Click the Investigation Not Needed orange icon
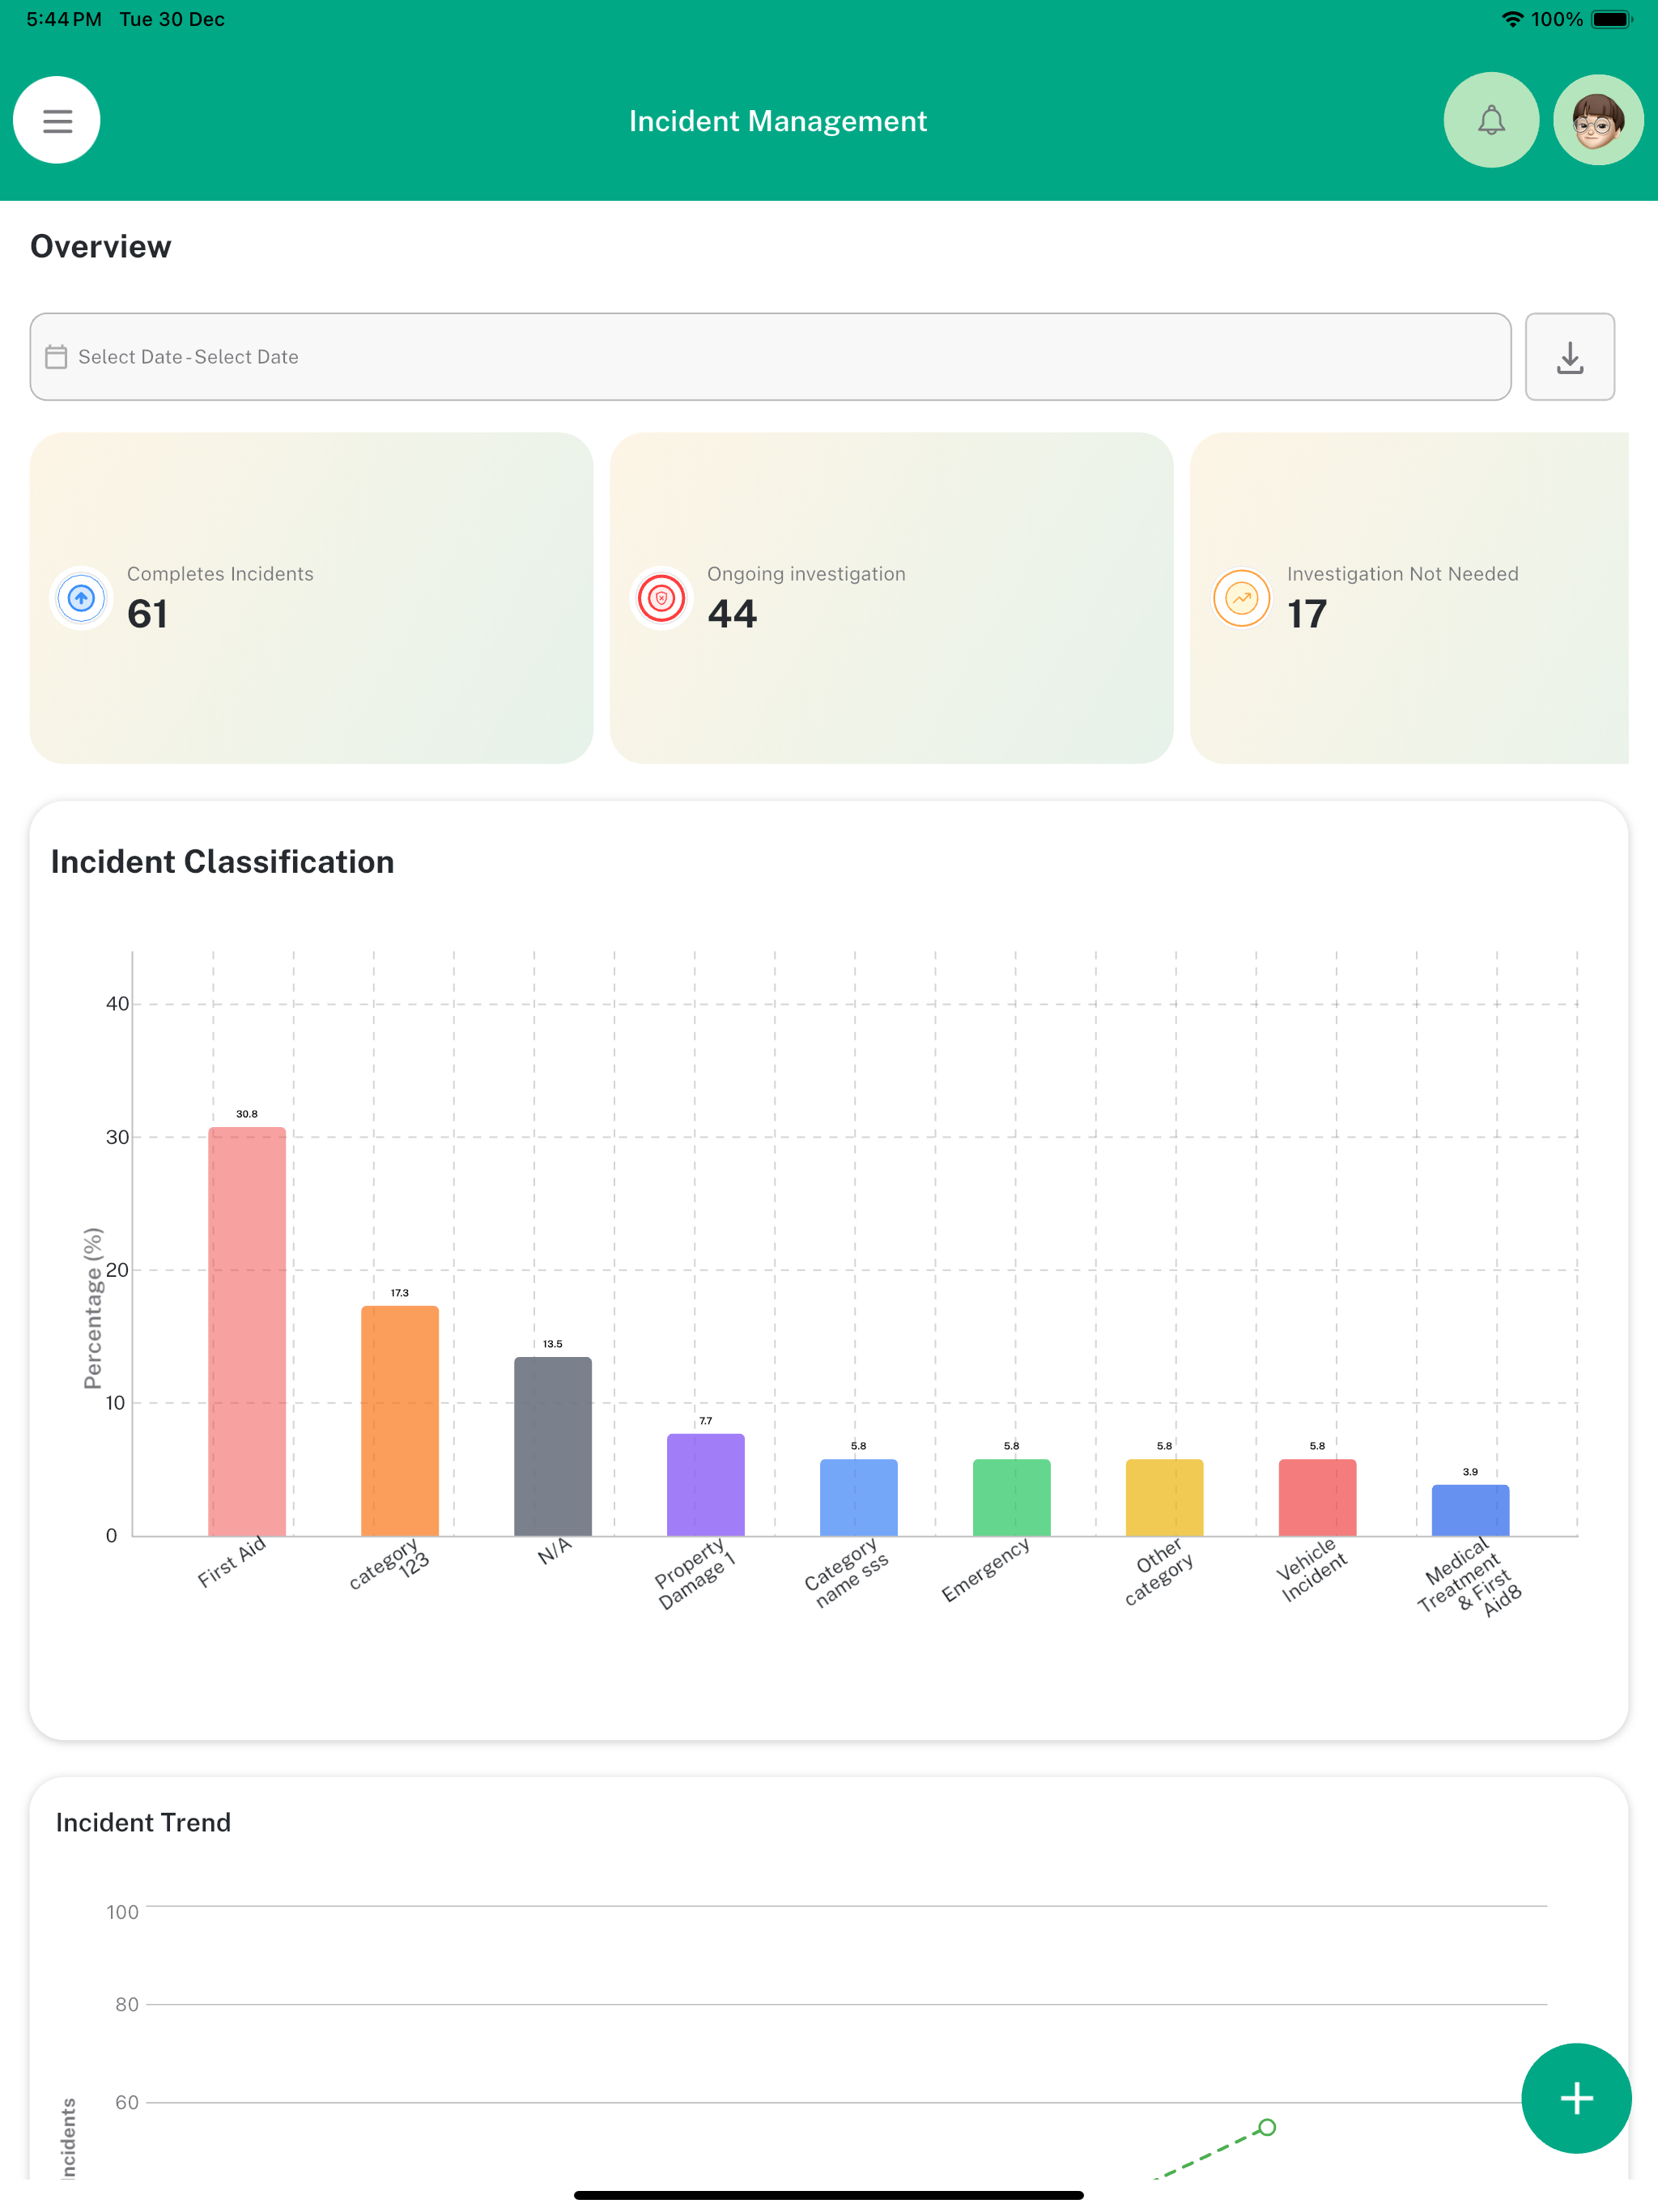 [x=1241, y=598]
